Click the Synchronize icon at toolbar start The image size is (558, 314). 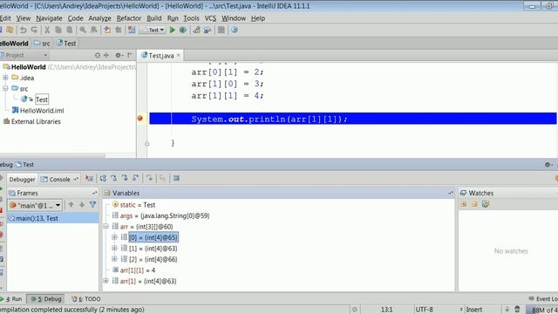(10, 31)
